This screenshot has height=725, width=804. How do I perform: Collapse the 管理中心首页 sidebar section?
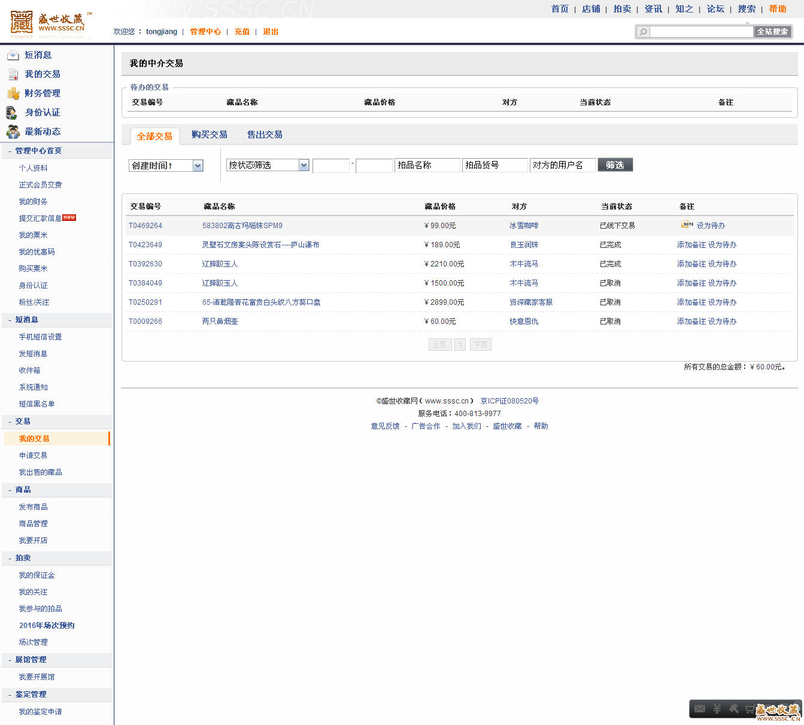10,151
